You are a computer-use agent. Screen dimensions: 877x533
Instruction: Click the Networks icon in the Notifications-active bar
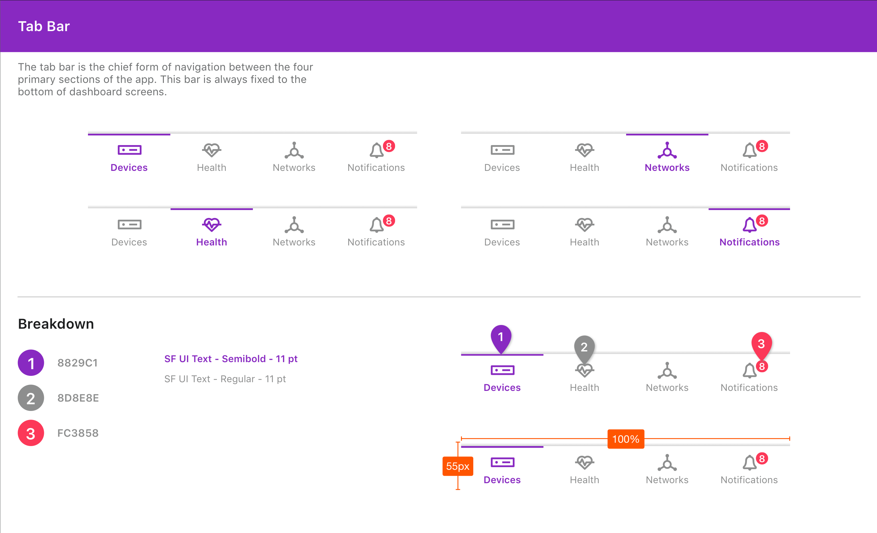pos(667,224)
